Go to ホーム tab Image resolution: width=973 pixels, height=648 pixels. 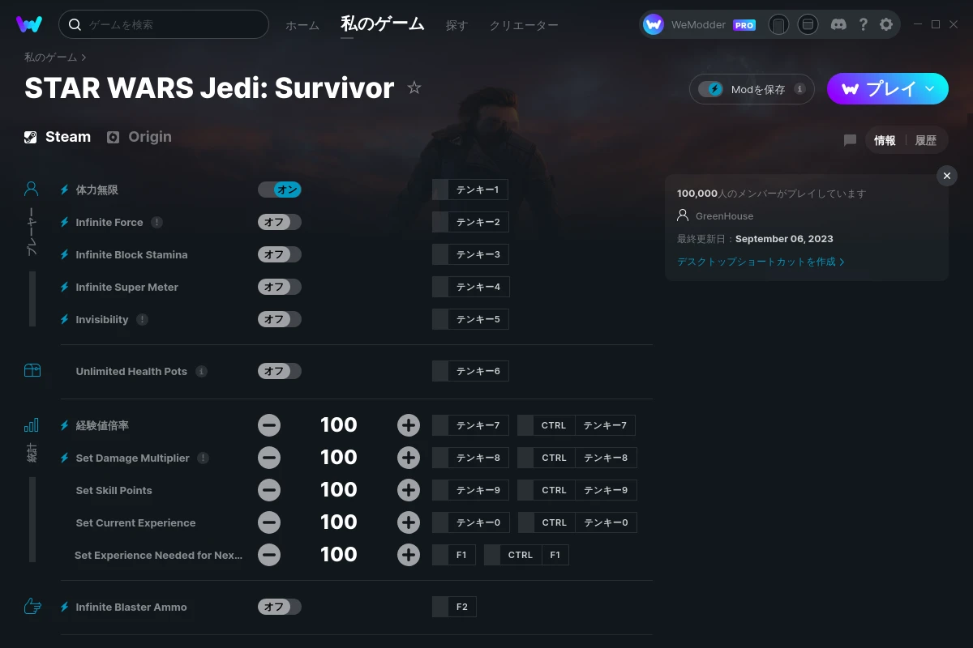302,25
